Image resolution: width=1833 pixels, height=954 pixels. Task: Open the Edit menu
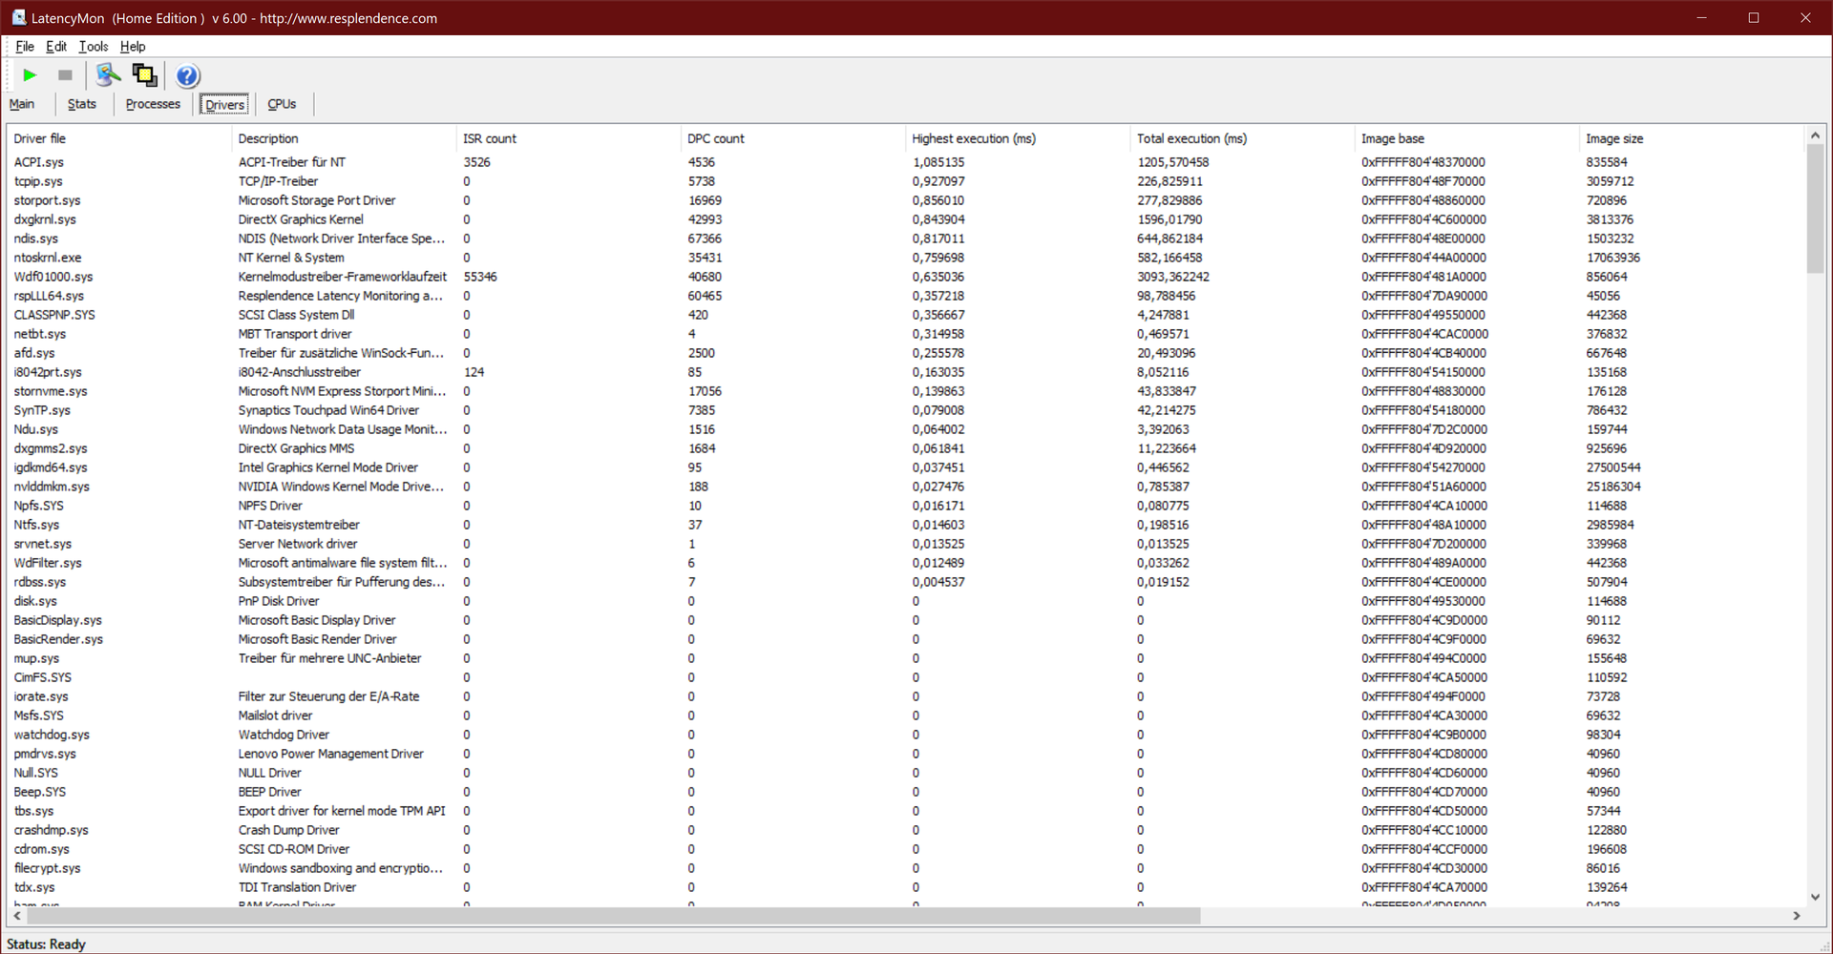[x=56, y=47]
